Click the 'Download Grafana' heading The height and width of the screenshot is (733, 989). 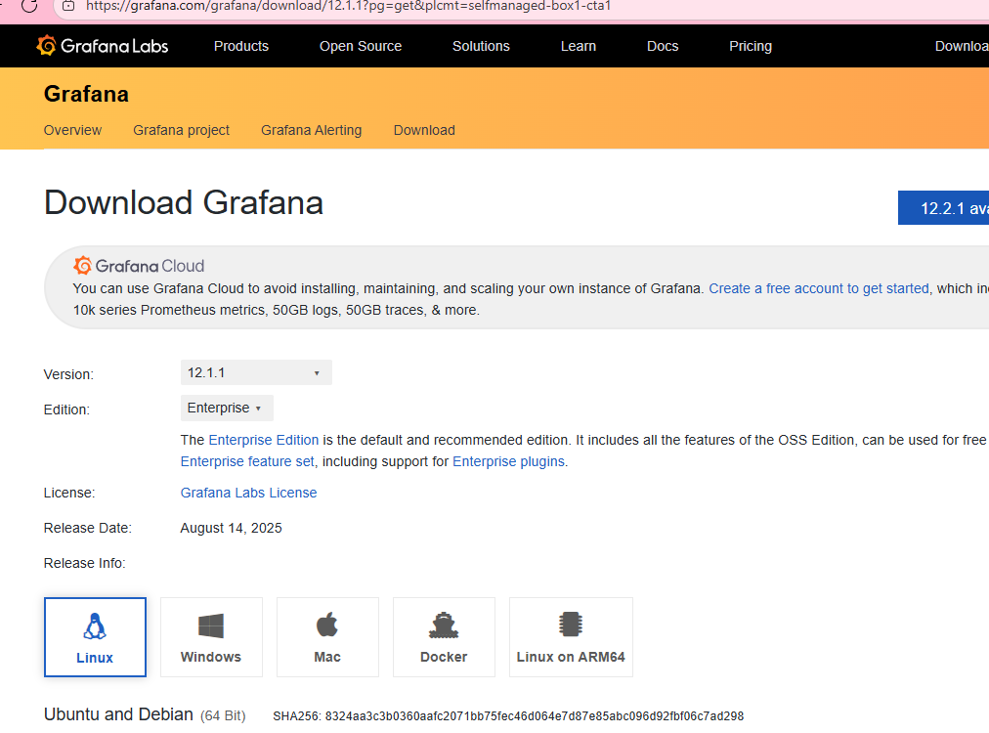click(x=184, y=202)
